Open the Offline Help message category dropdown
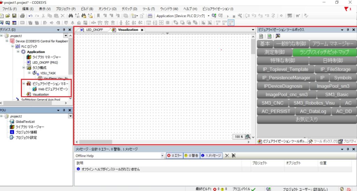The image size is (357, 191). click(162, 155)
